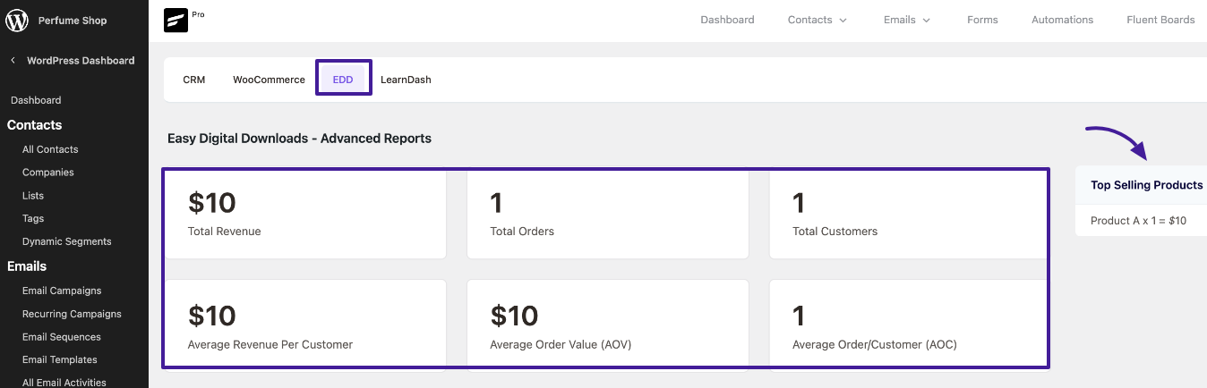
Task: Click the Total Orders card
Action: click(x=607, y=215)
